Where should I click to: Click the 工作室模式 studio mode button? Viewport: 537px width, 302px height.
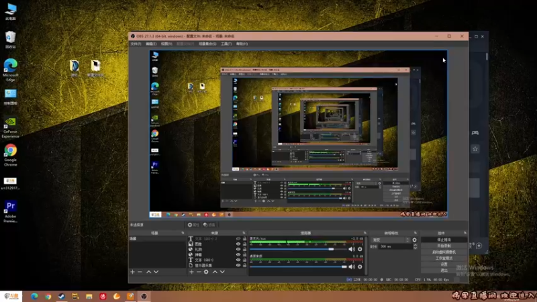[x=444, y=258]
